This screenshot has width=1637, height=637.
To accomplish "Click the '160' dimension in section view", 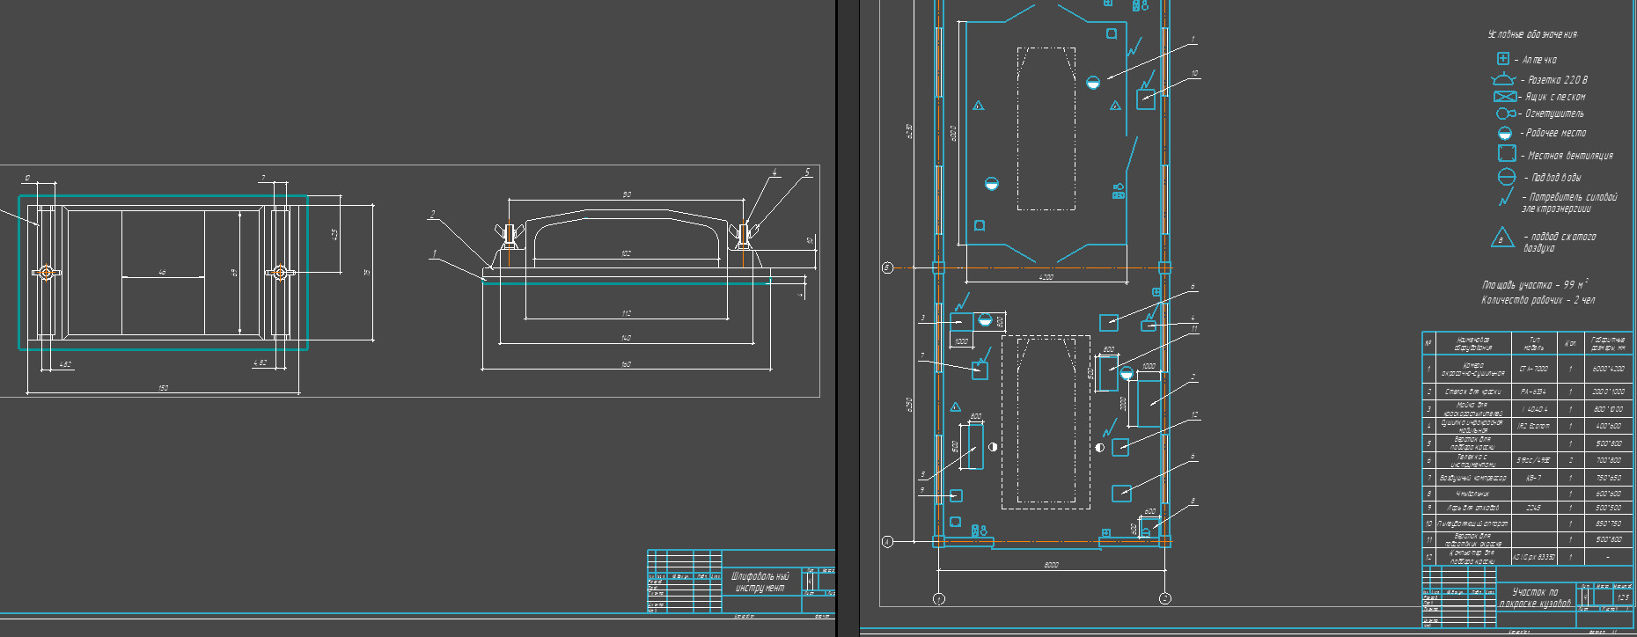I will click(x=626, y=364).
